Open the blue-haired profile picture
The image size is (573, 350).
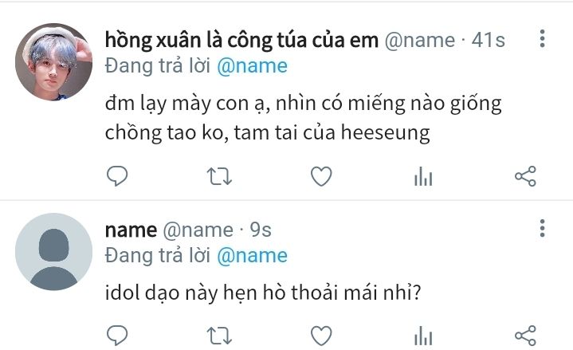click(x=53, y=62)
